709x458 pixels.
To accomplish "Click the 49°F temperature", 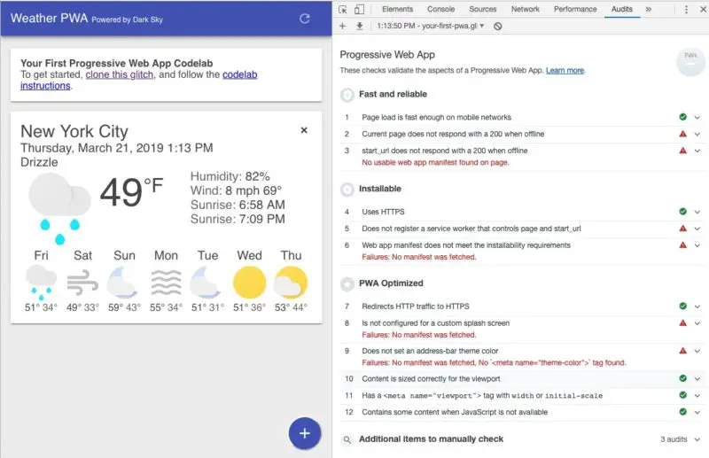I will pos(131,191).
